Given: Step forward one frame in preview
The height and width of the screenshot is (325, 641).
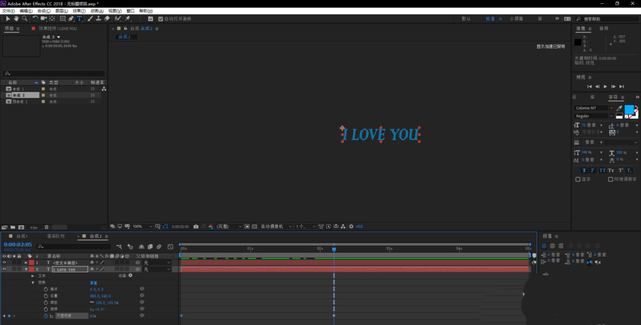Looking at the screenshot, I should pos(613,86).
